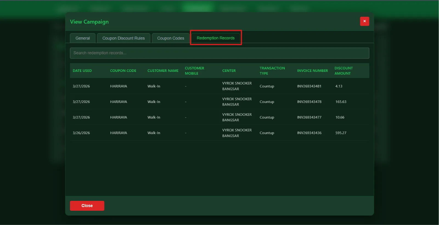
Task: Click Countup in the INV269343478 row
Action: coord(267,102)
